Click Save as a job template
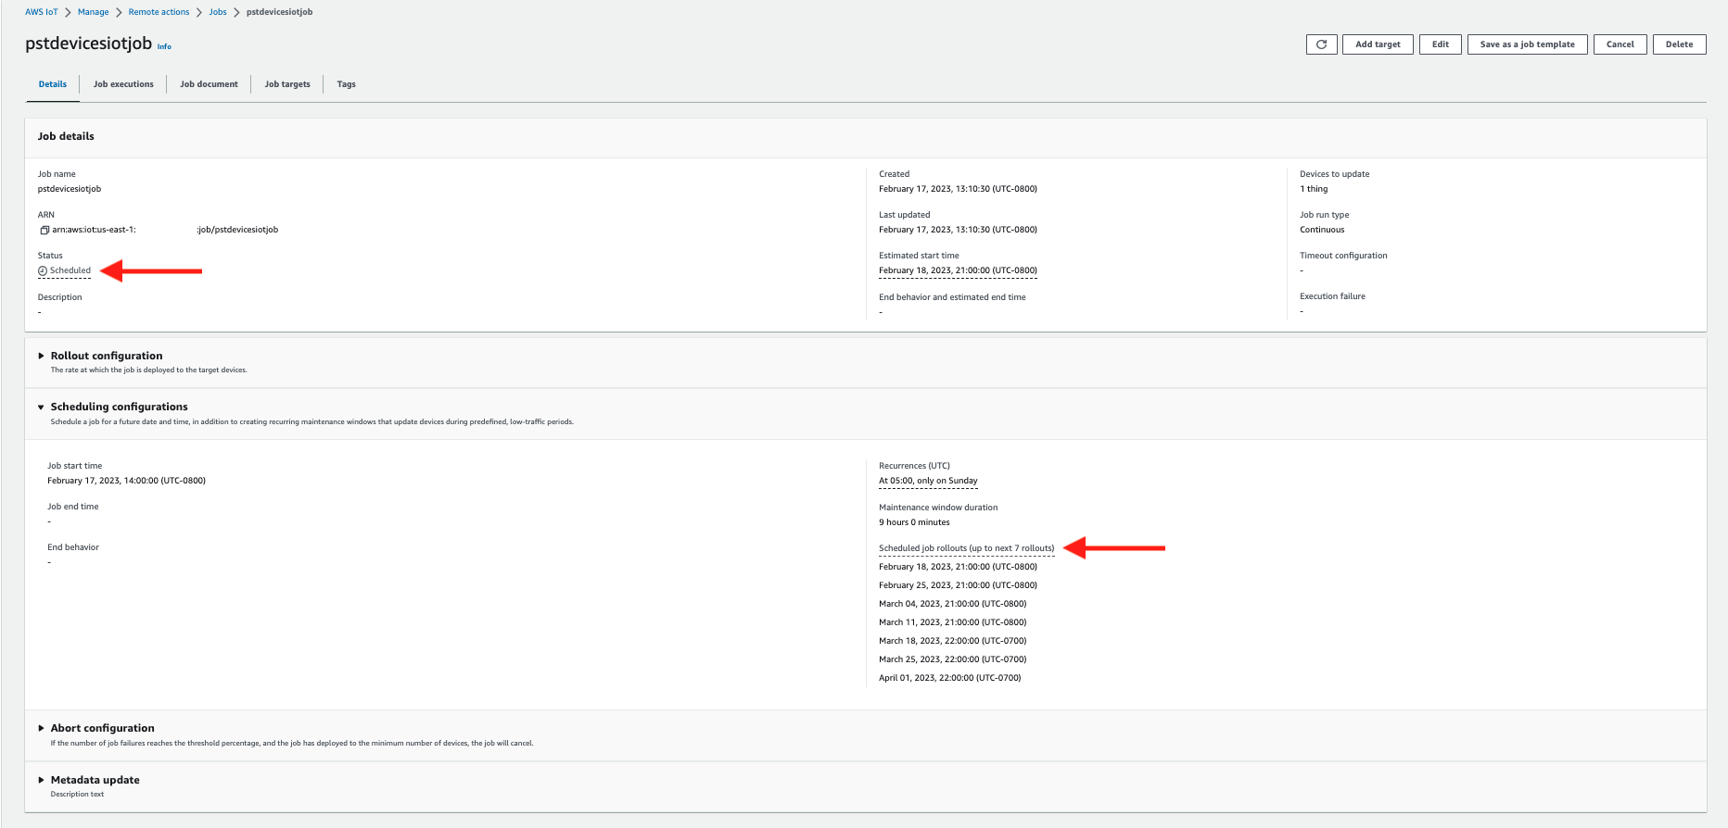Screen dimensions: 1728x828 coord(1528,44)
